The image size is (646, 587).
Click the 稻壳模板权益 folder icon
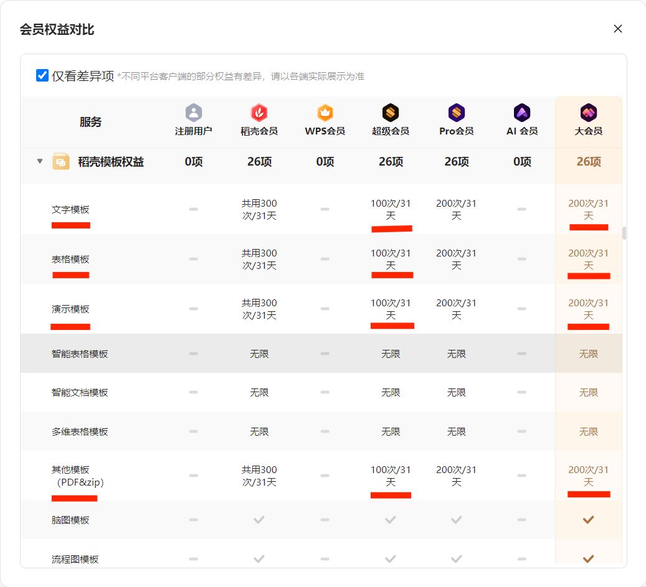point(60,161)
